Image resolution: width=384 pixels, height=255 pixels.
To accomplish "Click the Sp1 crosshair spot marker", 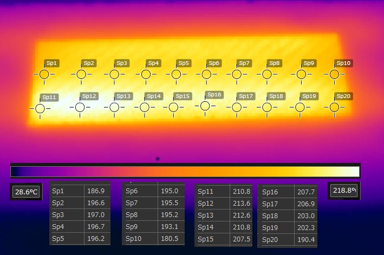I will click(x=44, y=74).
